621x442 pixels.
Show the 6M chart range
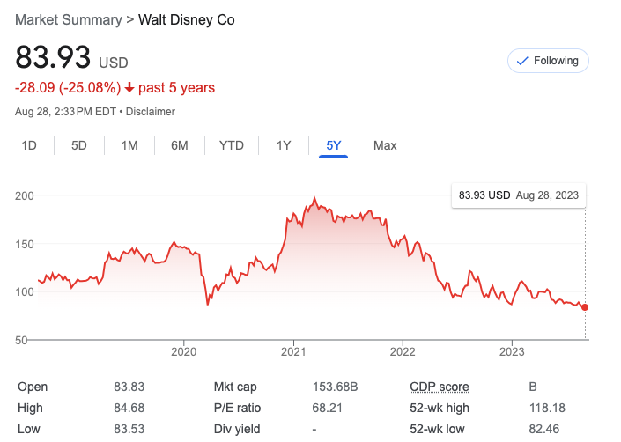180,145
